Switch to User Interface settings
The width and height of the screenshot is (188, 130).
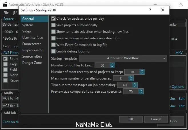(x=34, y=38)
